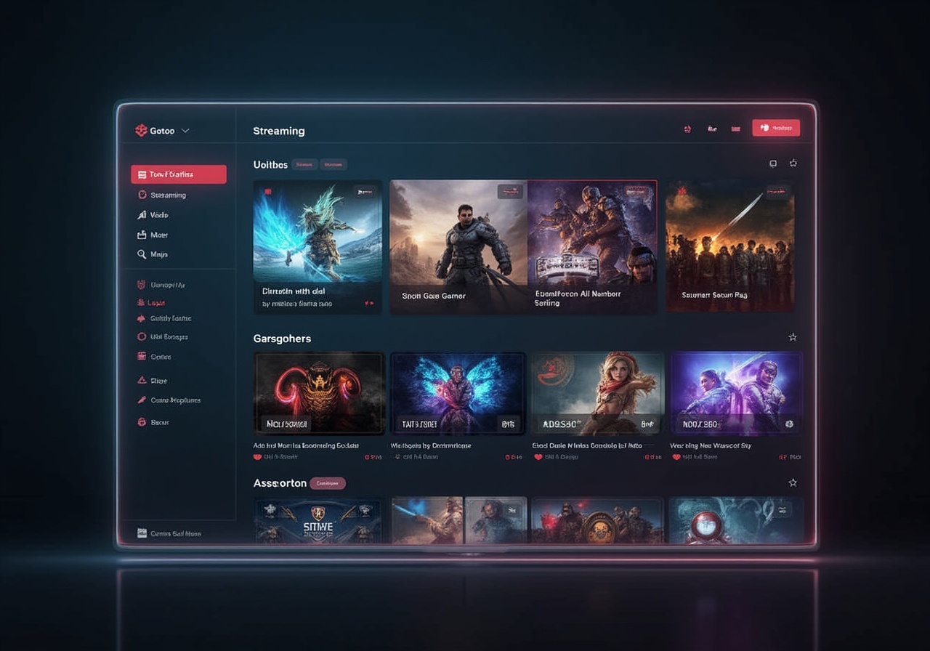Open the blue ice warrior thumbnail
Screen dimensions: 930x651
click(318, 231)
